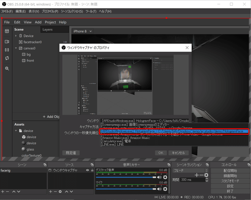
Task: Pop out the シーン dock panel
Action: pos(45,165)
